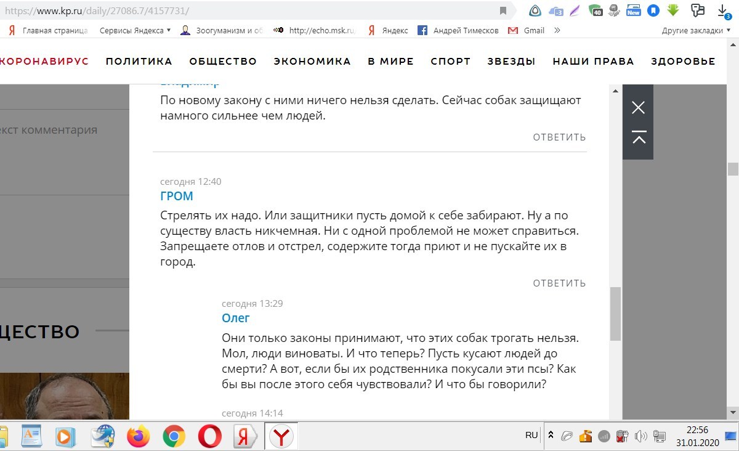Open browser downloads with 3 badge
Screen dimensions: 739x451
[x=724, y=10]
